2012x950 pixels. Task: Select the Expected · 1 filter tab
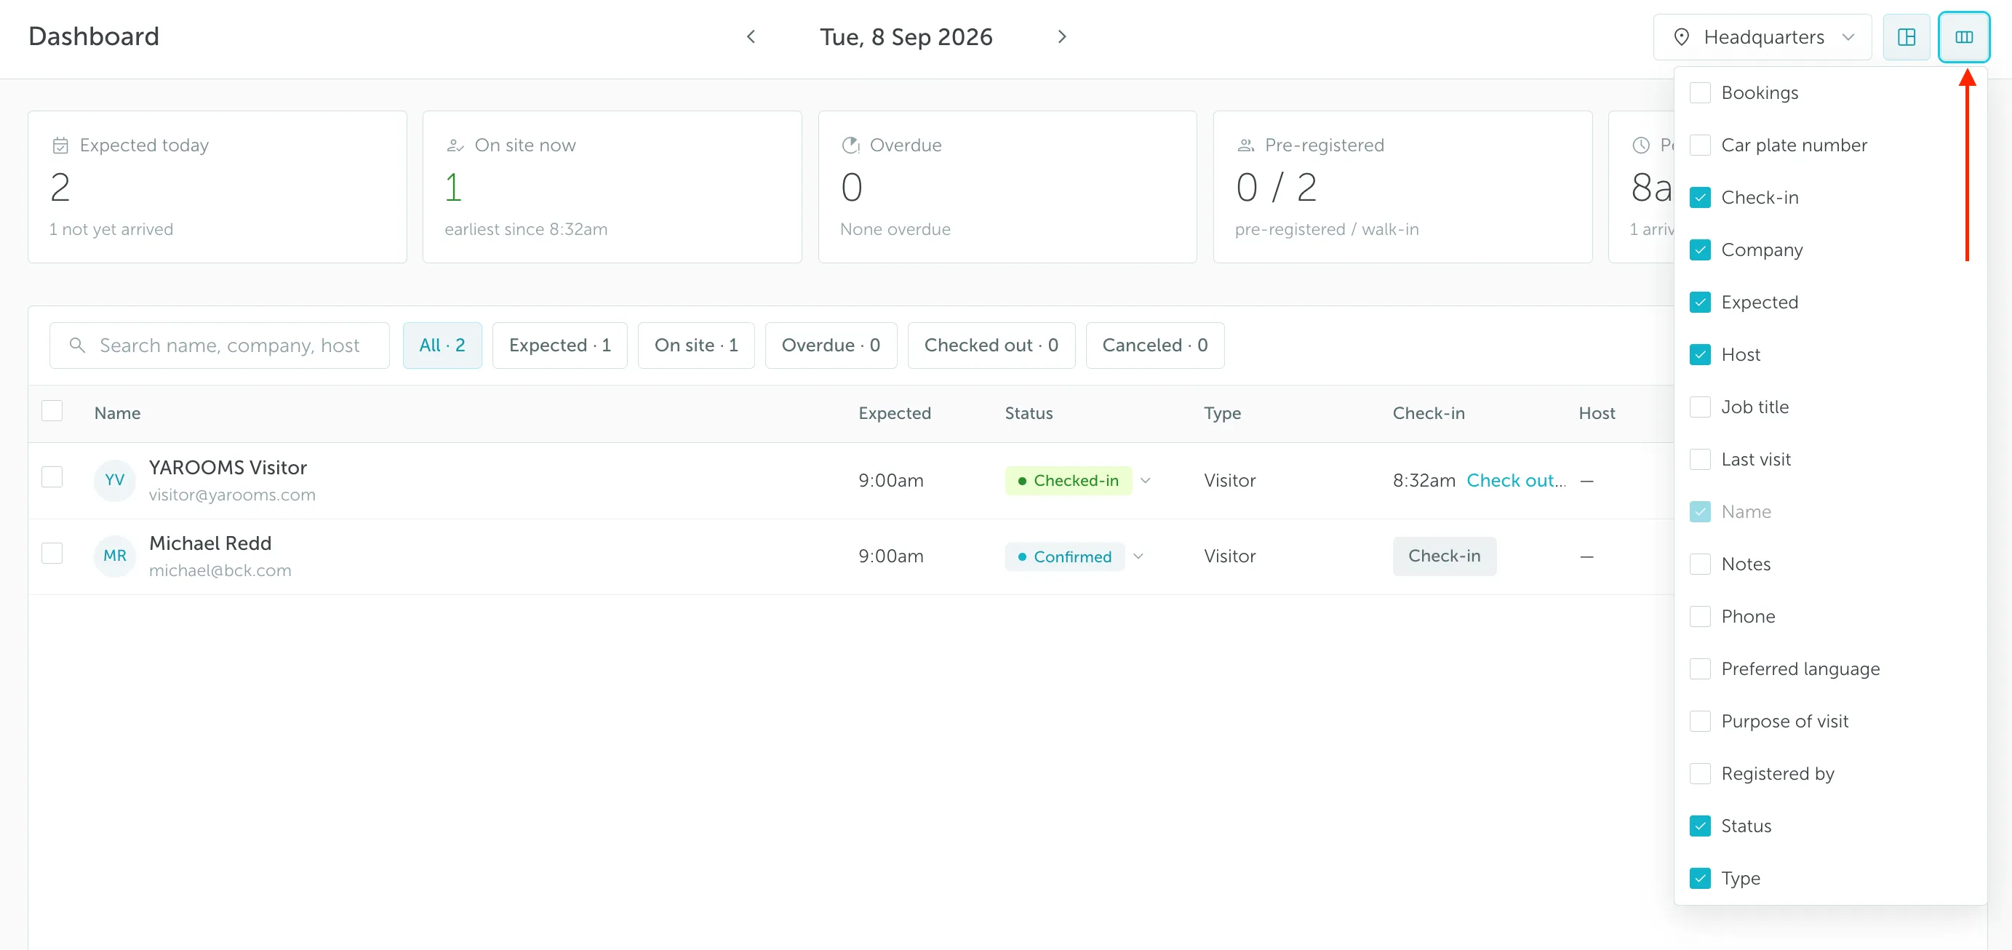coord(559,346)
